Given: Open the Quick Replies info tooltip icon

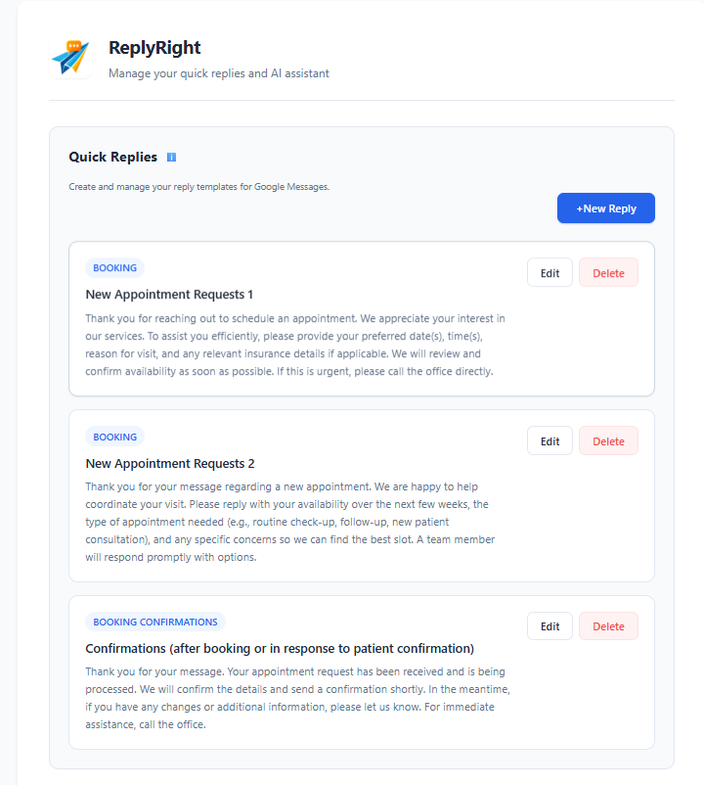Looking at the screenshot, I should (x=172, y=157).
